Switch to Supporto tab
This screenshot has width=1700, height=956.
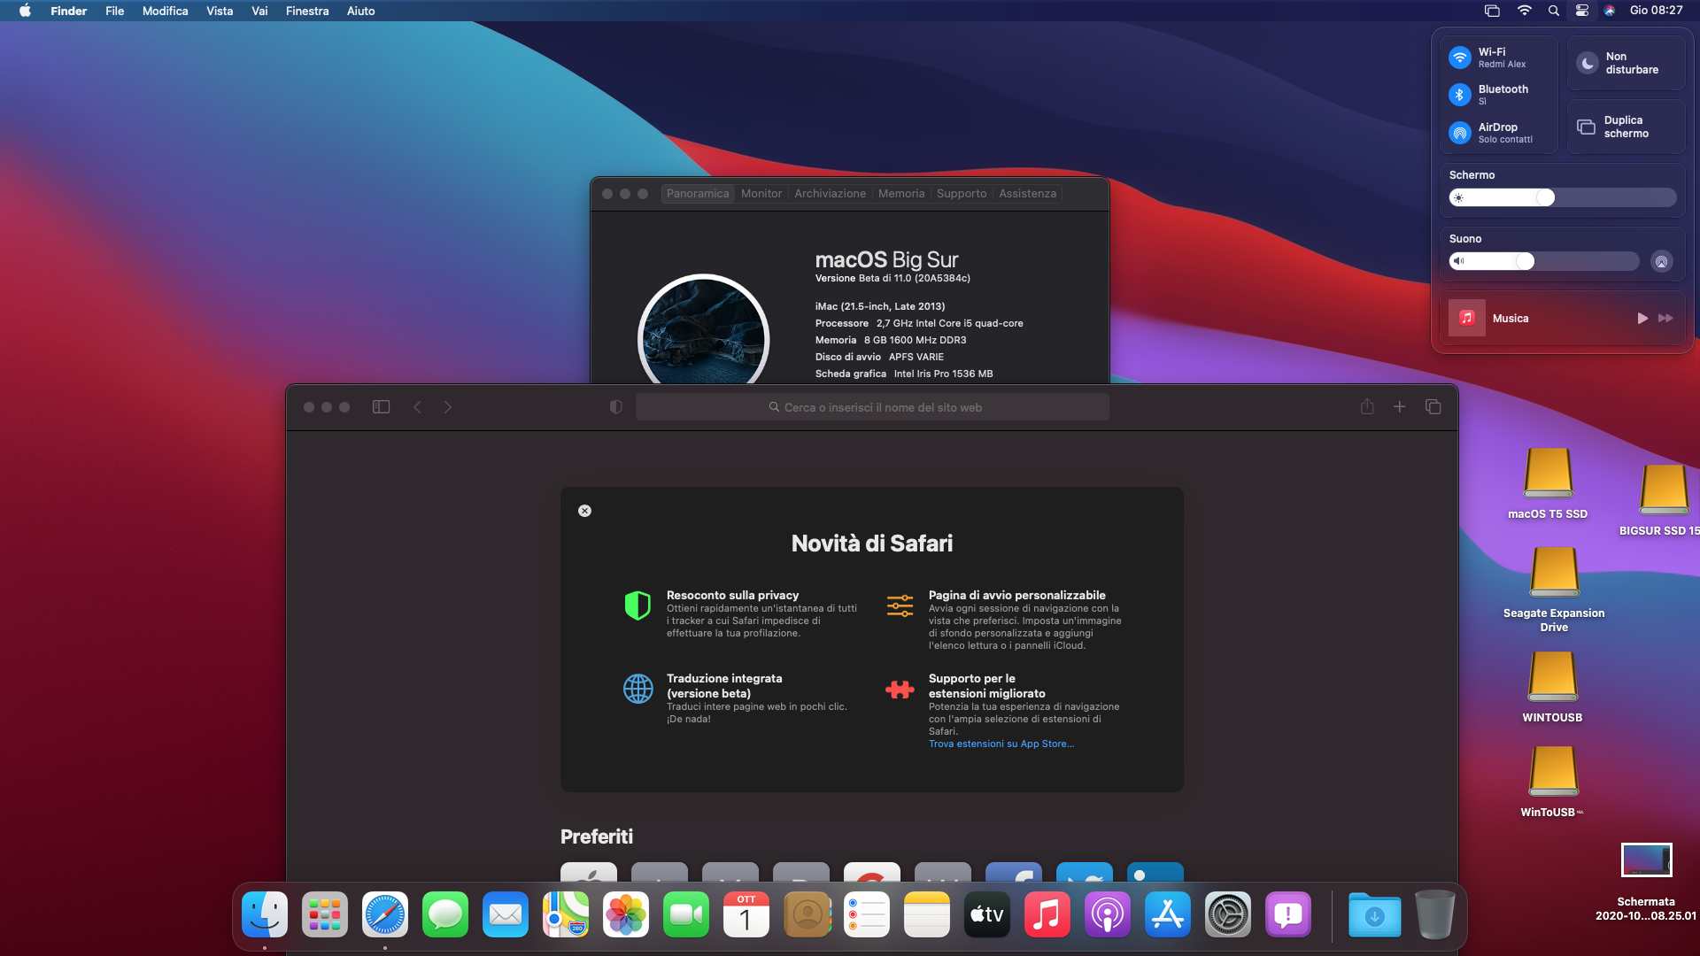[962, 193]
